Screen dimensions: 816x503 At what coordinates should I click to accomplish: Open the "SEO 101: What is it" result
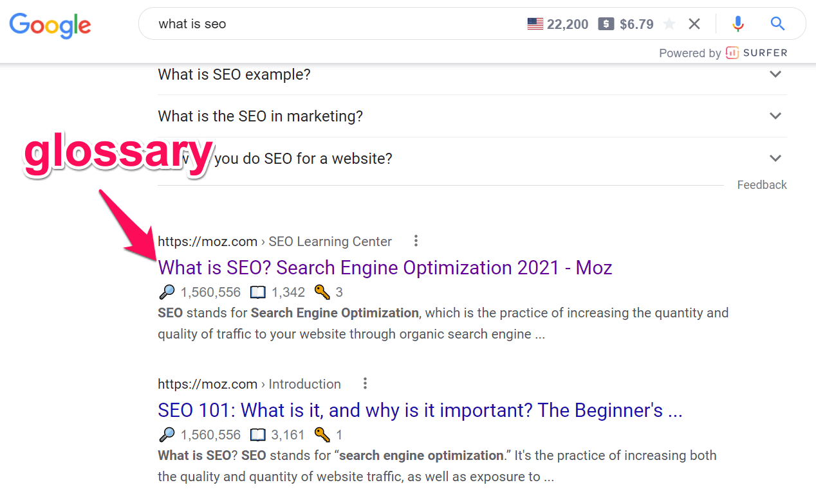(420, 410)
